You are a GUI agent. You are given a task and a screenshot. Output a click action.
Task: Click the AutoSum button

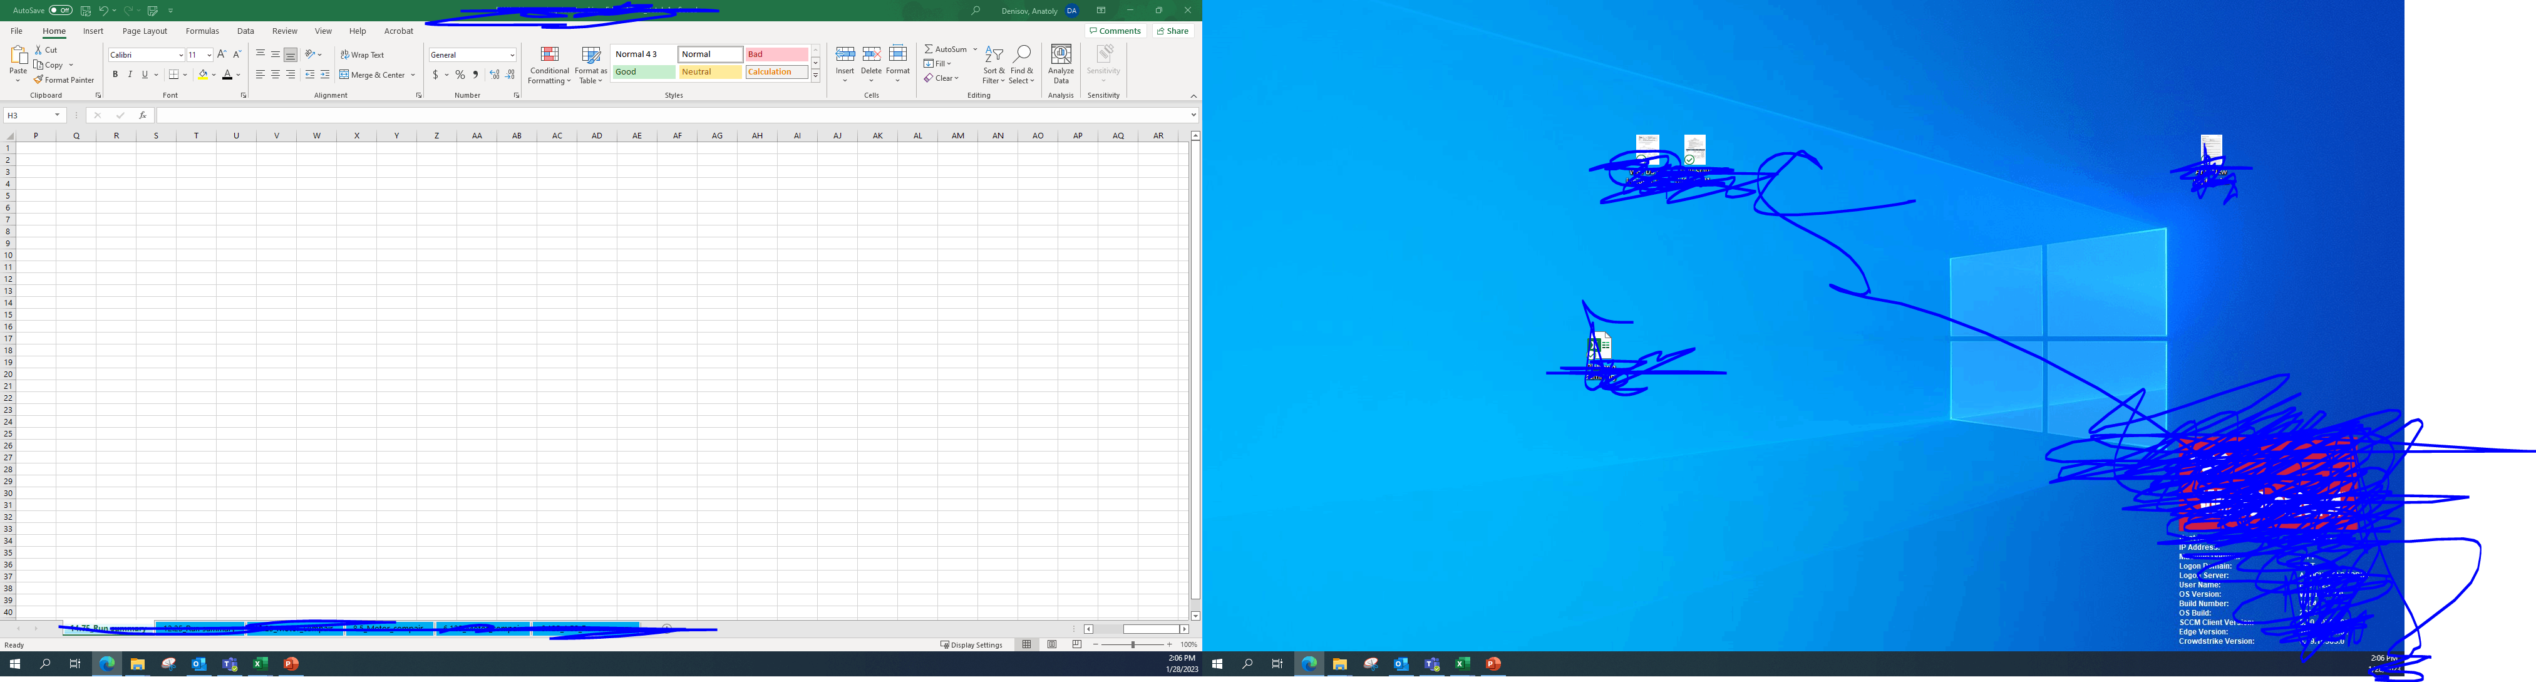pyautogui.click(x=946, y=49)
